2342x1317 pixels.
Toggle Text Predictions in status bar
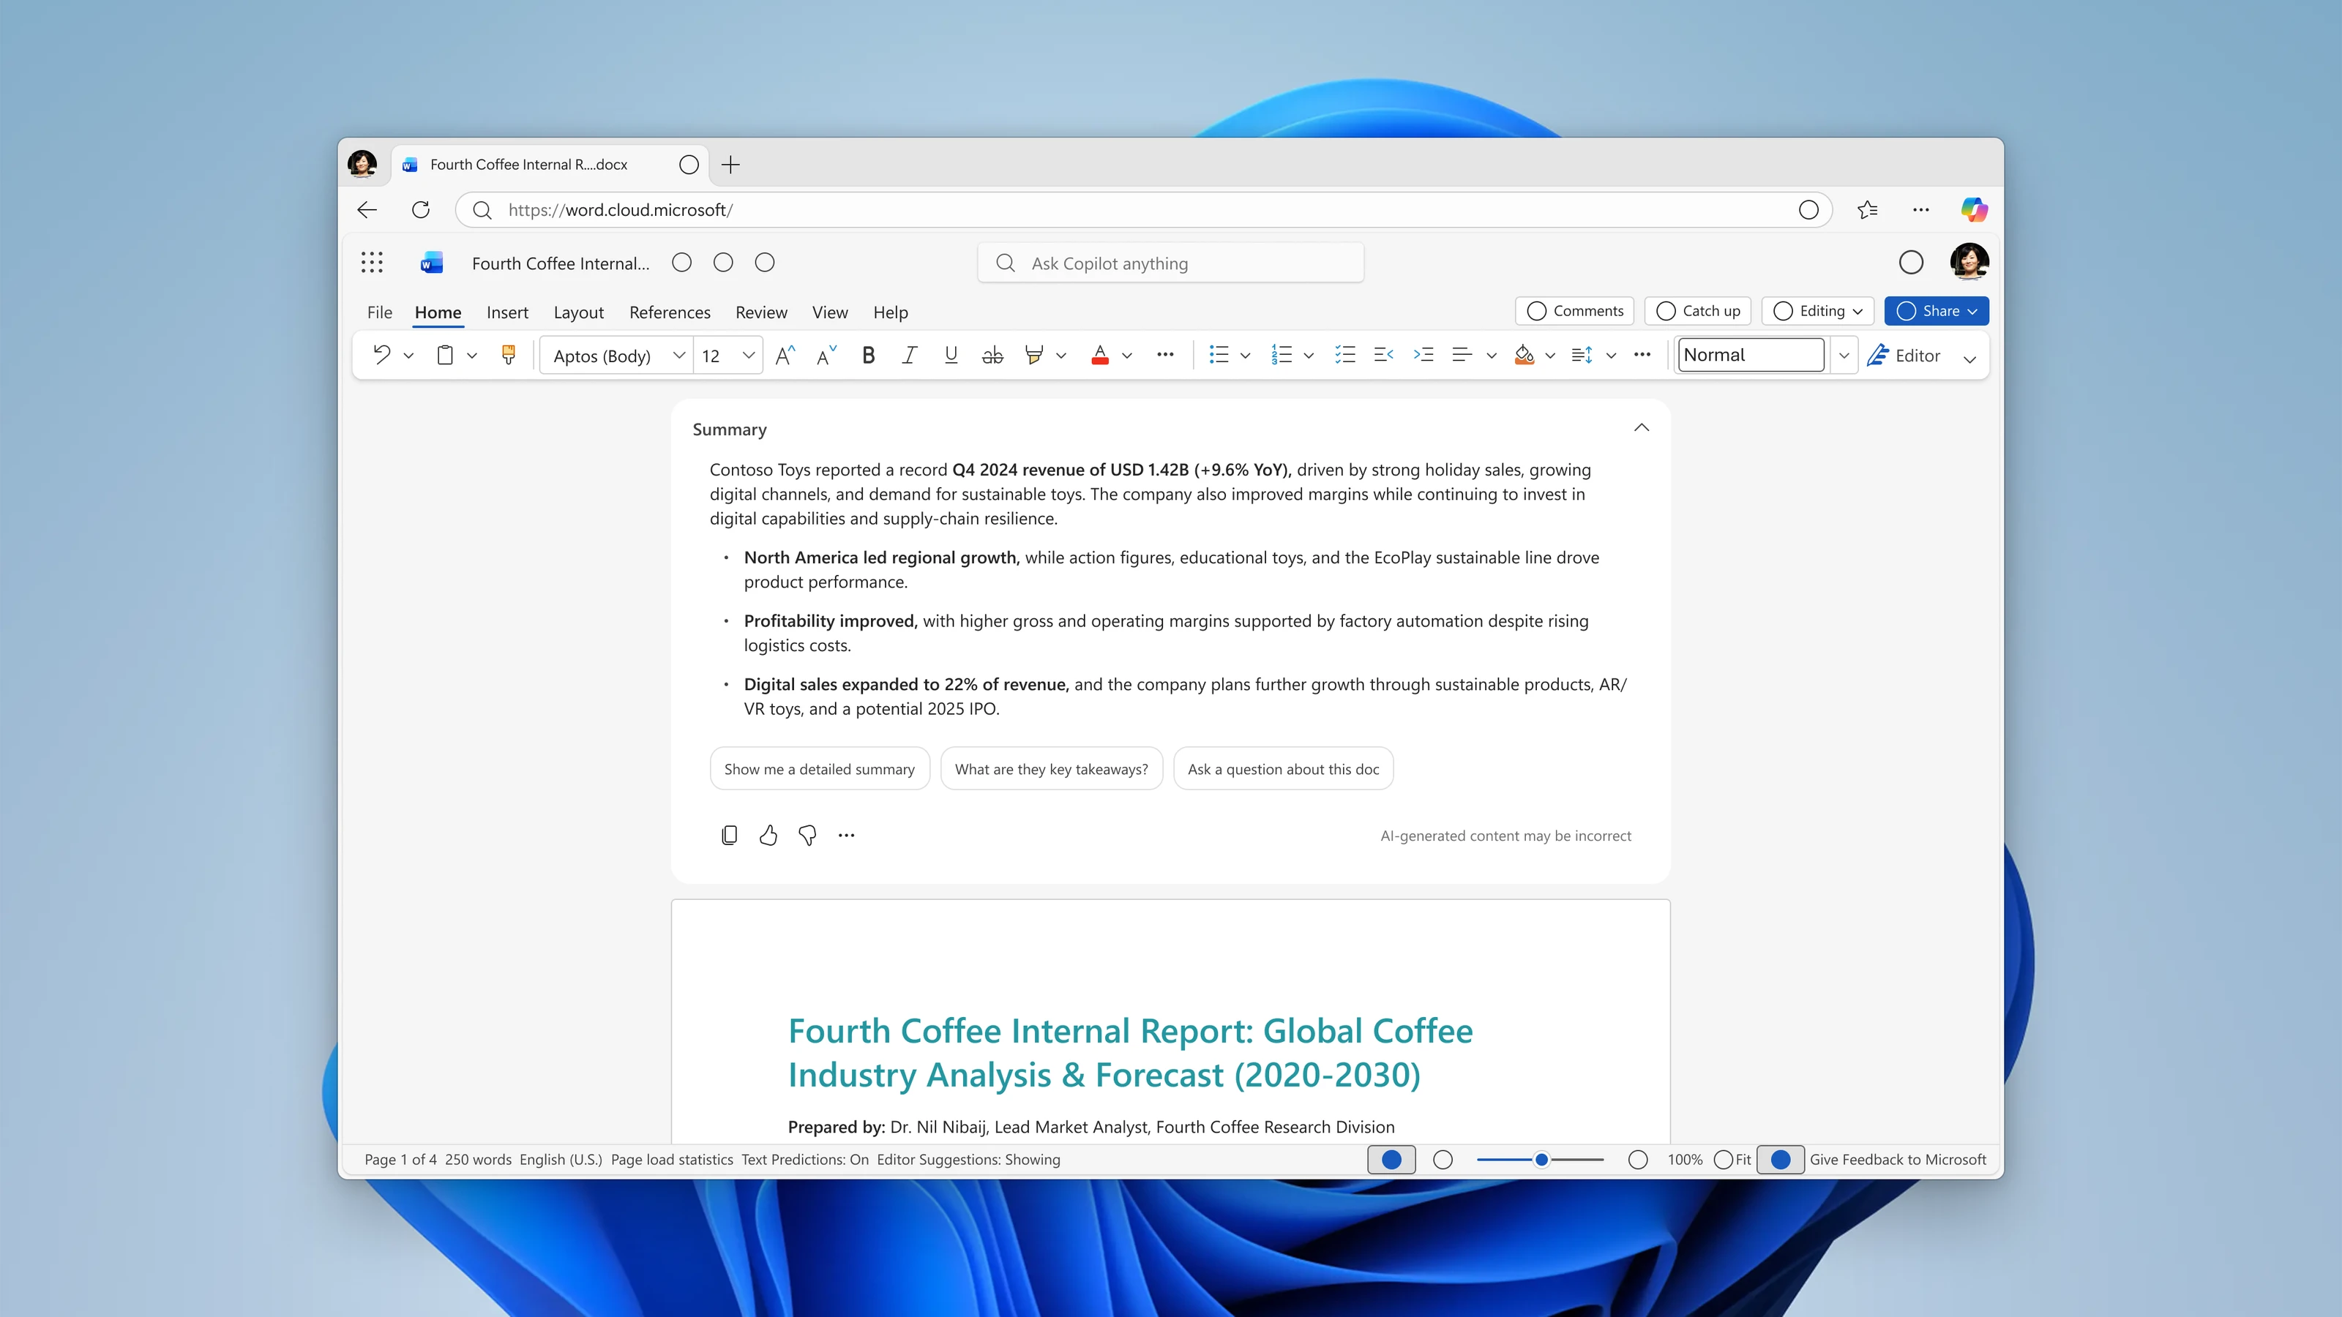[x=804, y=1160]
